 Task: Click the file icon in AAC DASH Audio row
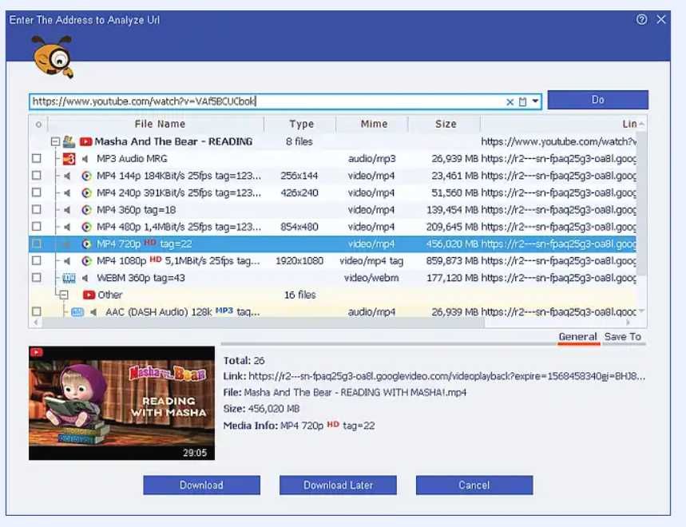click(77, 312)
